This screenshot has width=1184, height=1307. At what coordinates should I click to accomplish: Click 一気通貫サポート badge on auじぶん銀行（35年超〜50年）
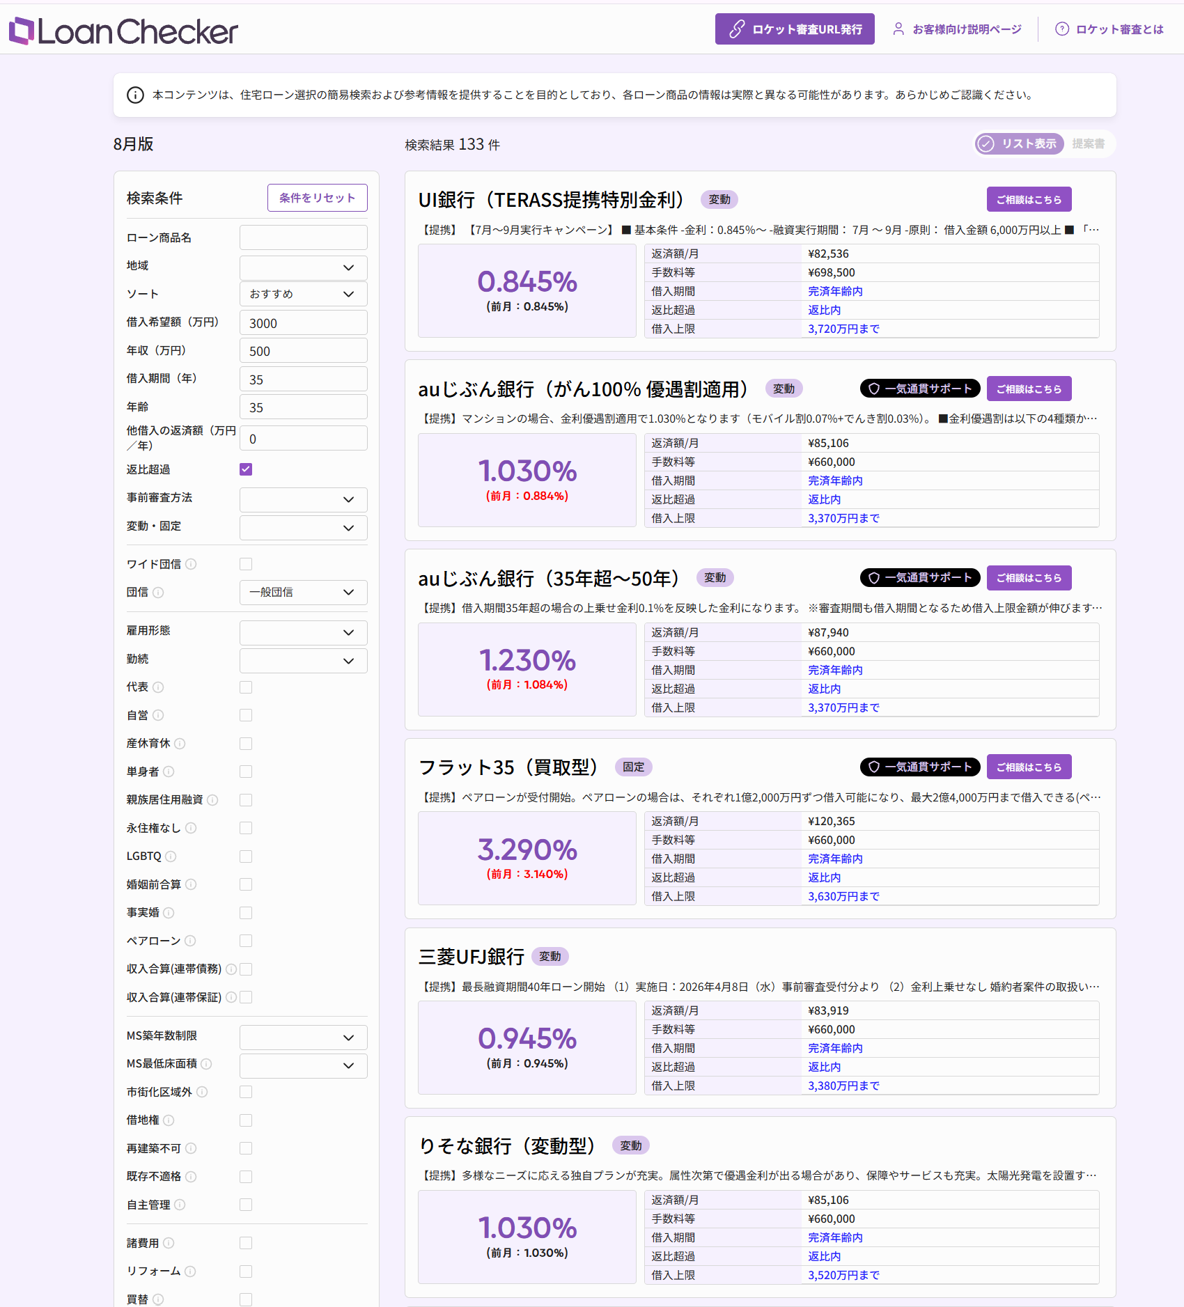920,577
